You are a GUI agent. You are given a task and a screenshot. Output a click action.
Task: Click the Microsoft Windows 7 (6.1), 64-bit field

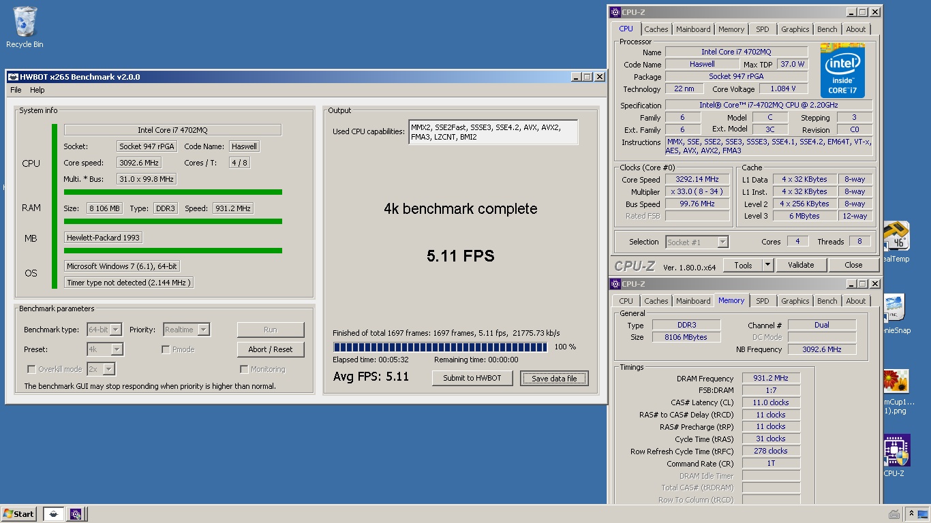coord(123,266)
